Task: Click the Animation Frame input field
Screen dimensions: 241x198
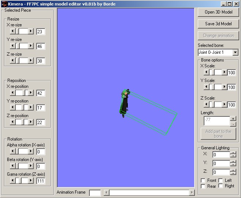Action: (95, 193)
